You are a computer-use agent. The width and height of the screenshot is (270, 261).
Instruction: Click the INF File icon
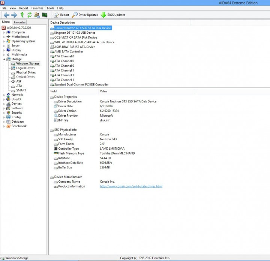pyautogui.click(x=56, y=120)
